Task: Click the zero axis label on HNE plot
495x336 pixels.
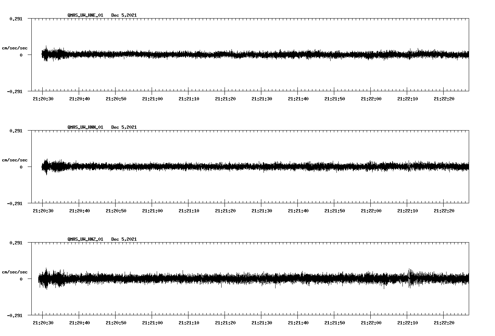Action: 21,55
